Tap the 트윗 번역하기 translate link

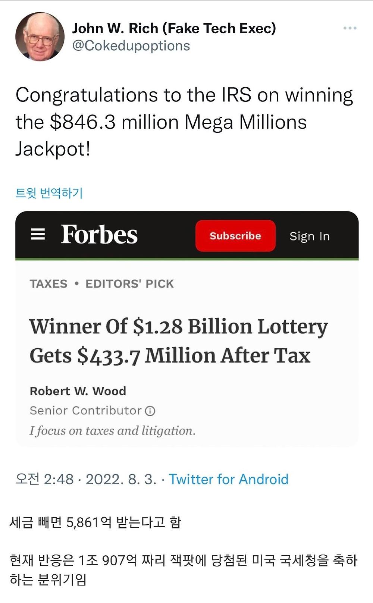[49, 193]
